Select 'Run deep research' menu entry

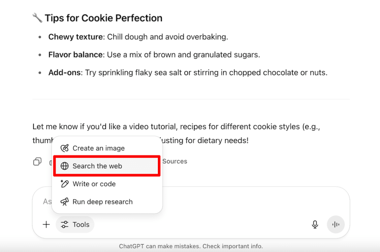click(102, 202)
